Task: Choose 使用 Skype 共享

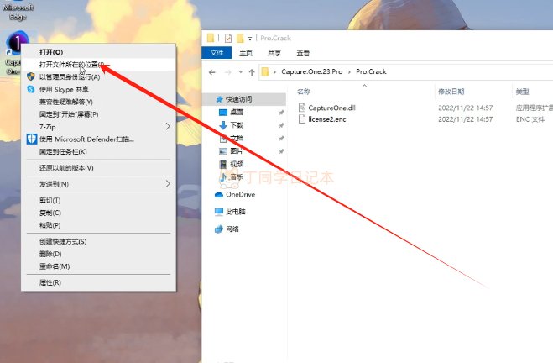Action: click(x=98, y=89)
